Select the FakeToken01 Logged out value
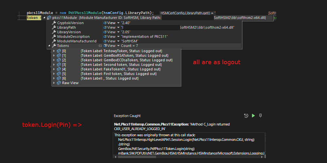Image resolution: width=327 pixels, height=163 pixels. pyautogui.click(x=121, y=69)
